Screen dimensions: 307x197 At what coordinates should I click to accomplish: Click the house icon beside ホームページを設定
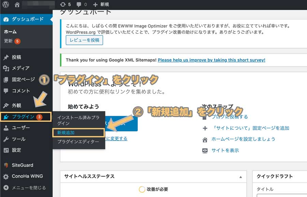pos(205,140)
